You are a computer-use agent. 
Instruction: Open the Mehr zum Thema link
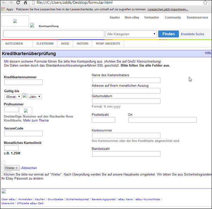pos(36,120)
